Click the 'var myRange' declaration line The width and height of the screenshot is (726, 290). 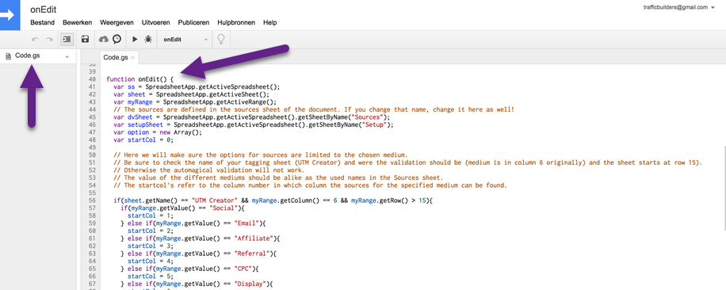[x=195, y=101]
